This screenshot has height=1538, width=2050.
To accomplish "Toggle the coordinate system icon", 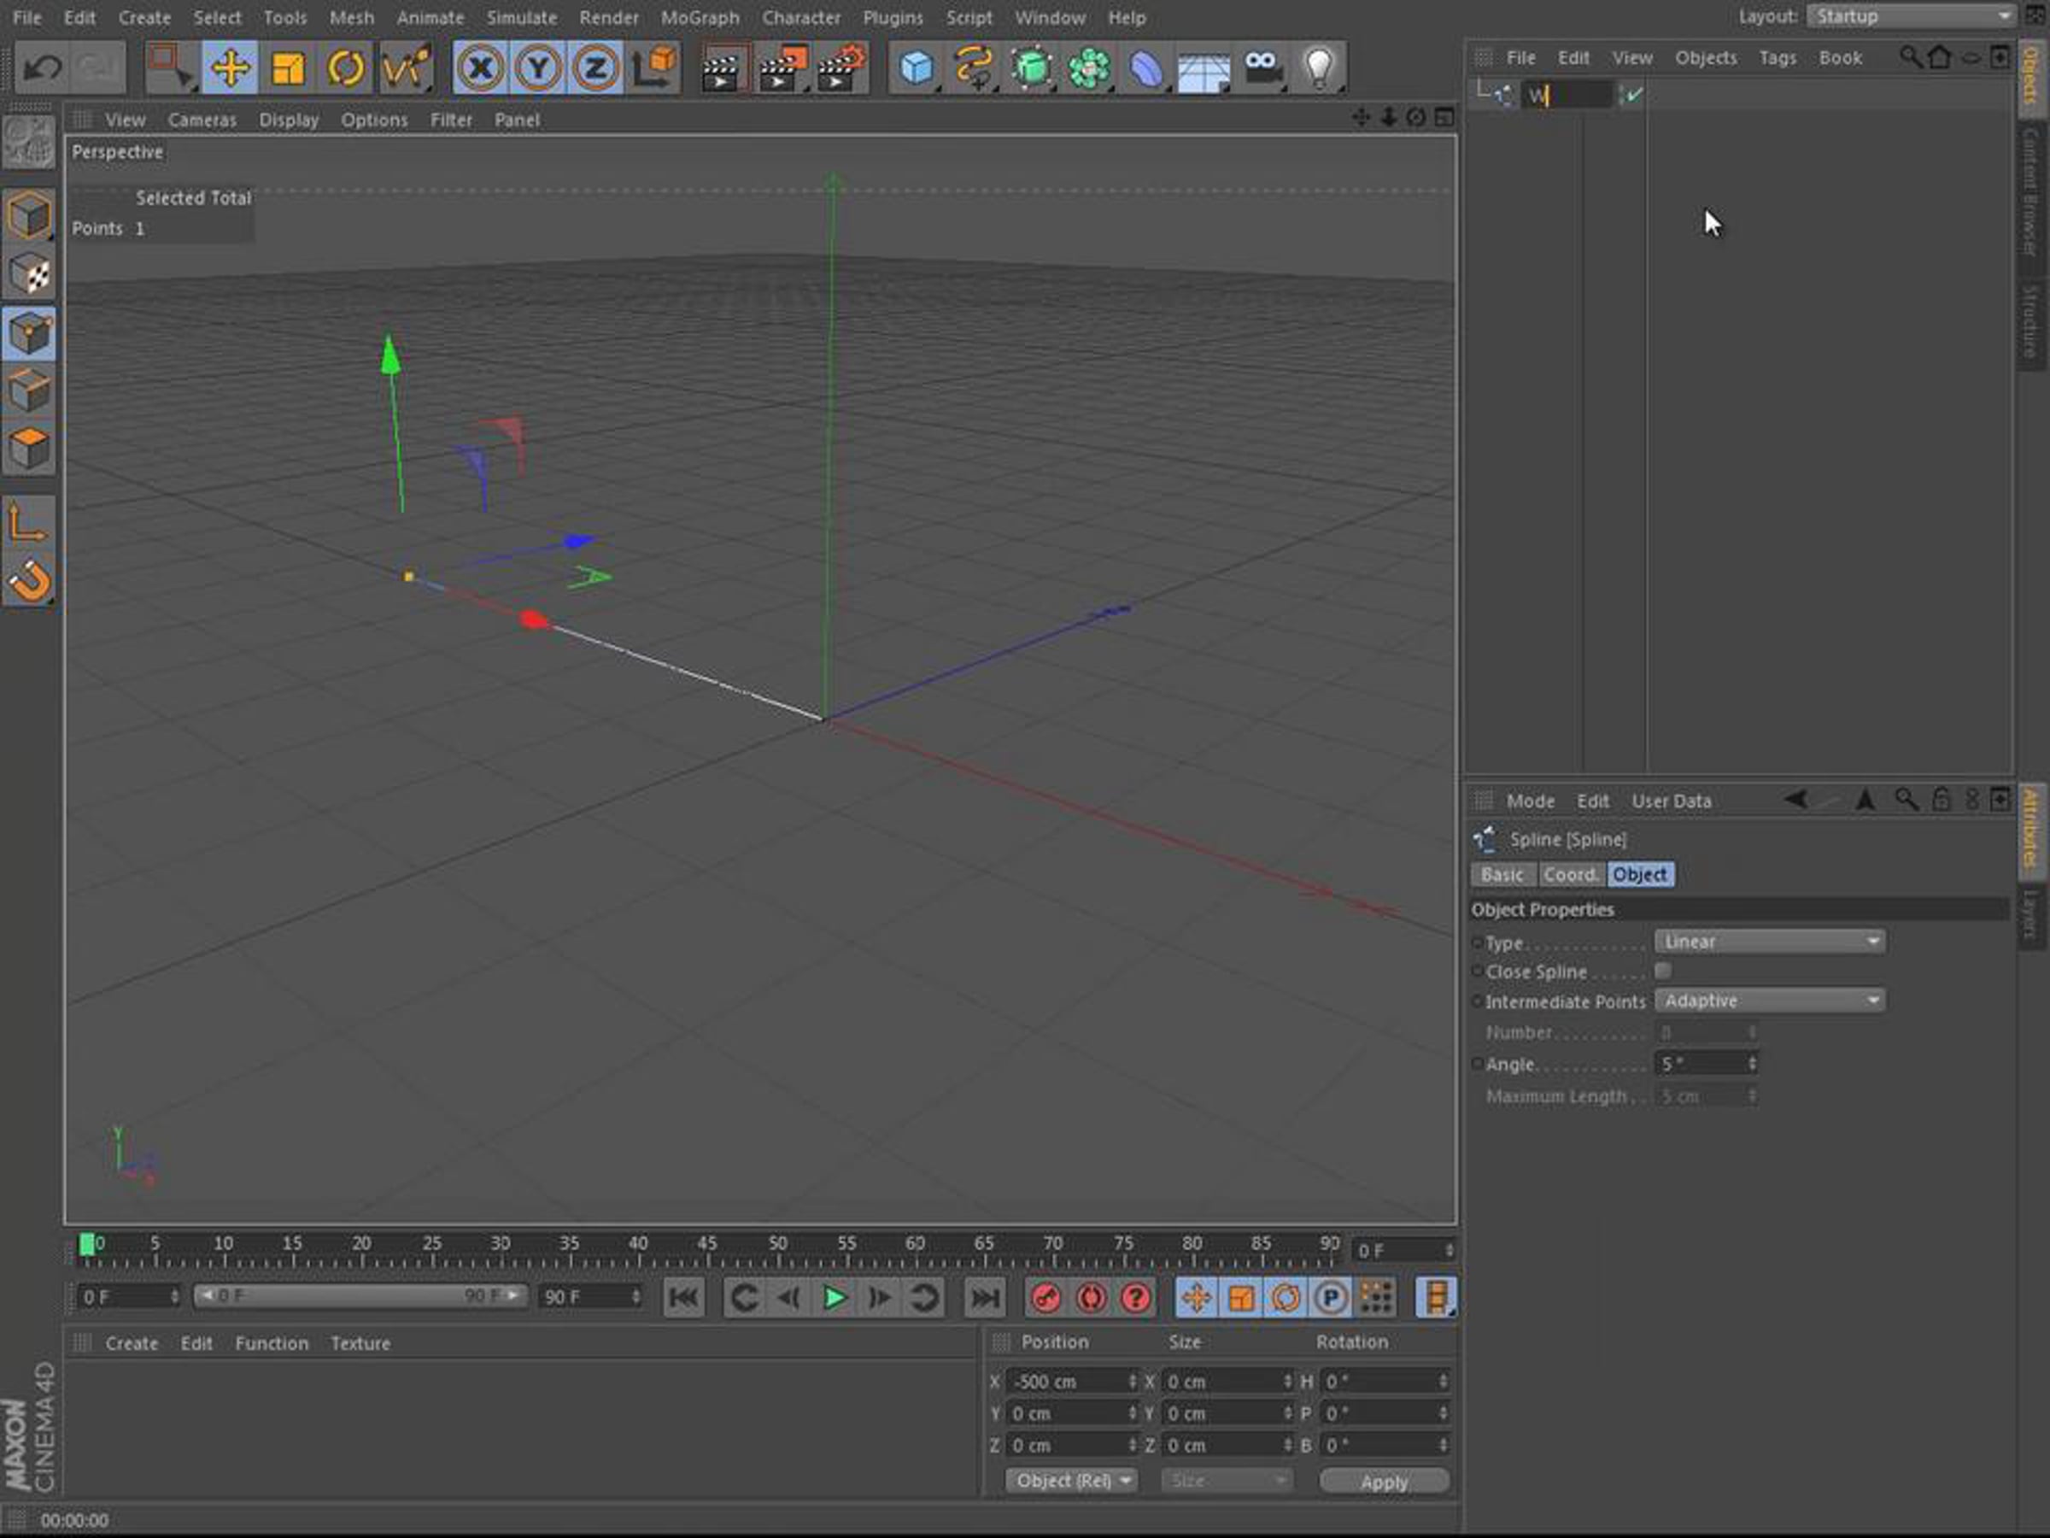I will pyautogui.click(x=653, y=68).
